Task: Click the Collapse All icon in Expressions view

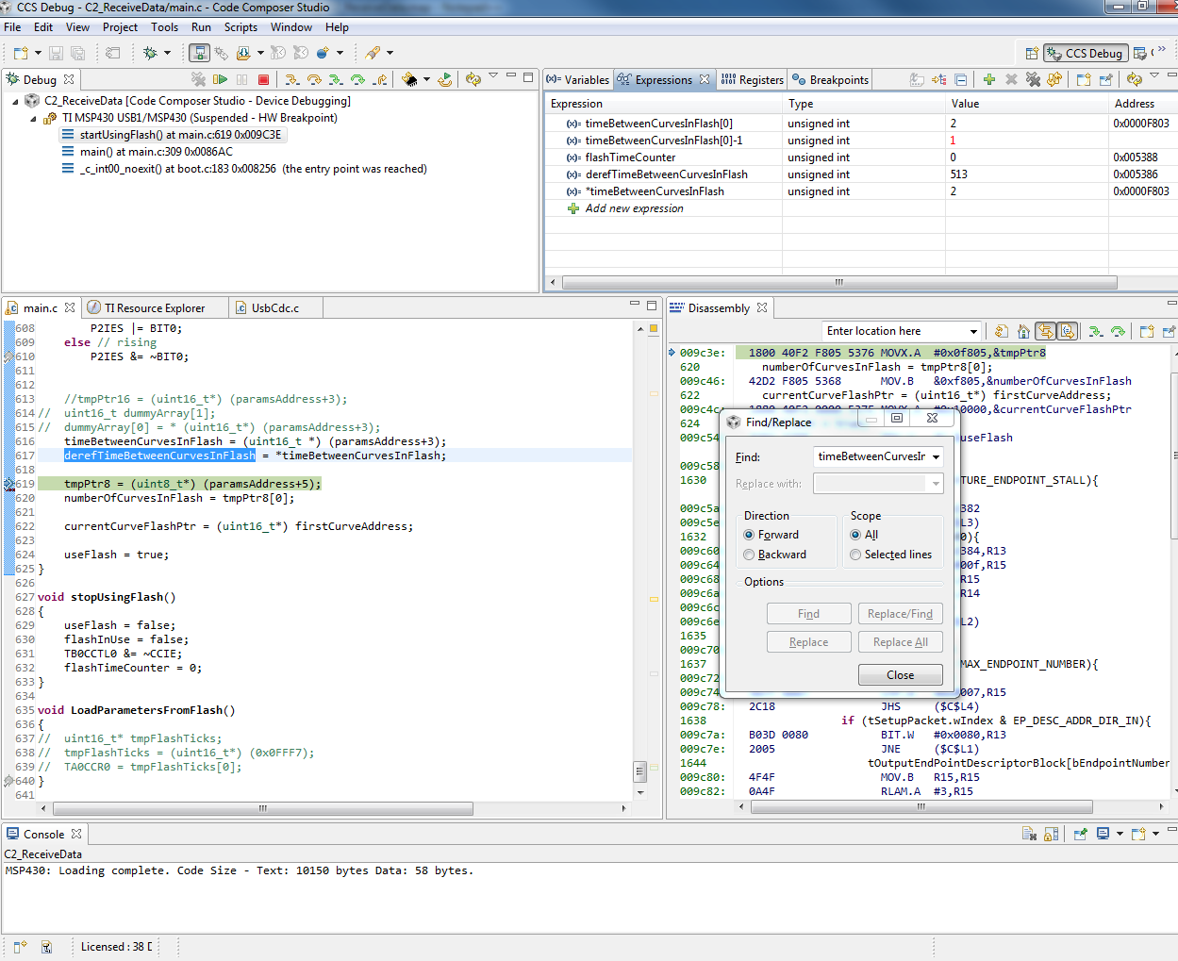Action: (960, 80)
